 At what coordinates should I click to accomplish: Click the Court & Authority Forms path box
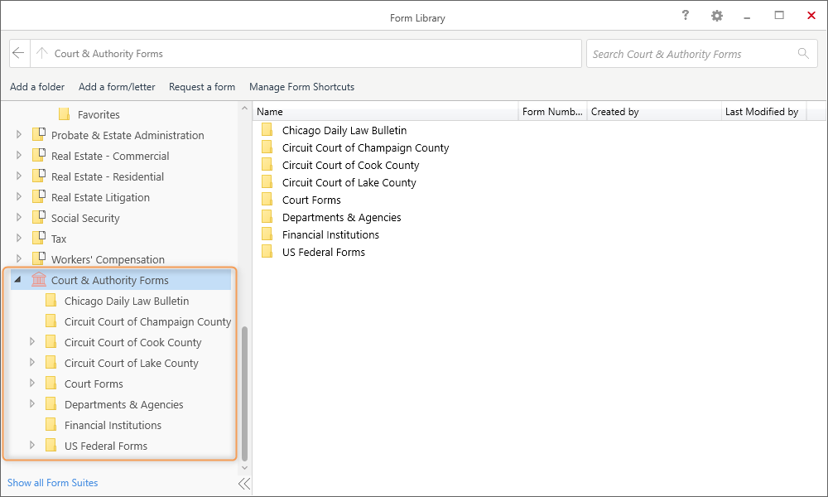pos(306,53)
